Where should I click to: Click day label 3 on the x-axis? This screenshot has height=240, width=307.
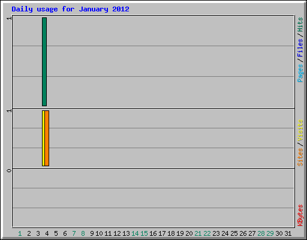pyautogui.click(x=38, y=233)
